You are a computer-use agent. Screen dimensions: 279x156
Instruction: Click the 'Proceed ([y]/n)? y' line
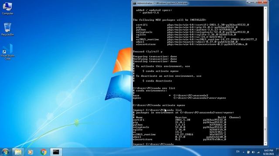(147, 52)
